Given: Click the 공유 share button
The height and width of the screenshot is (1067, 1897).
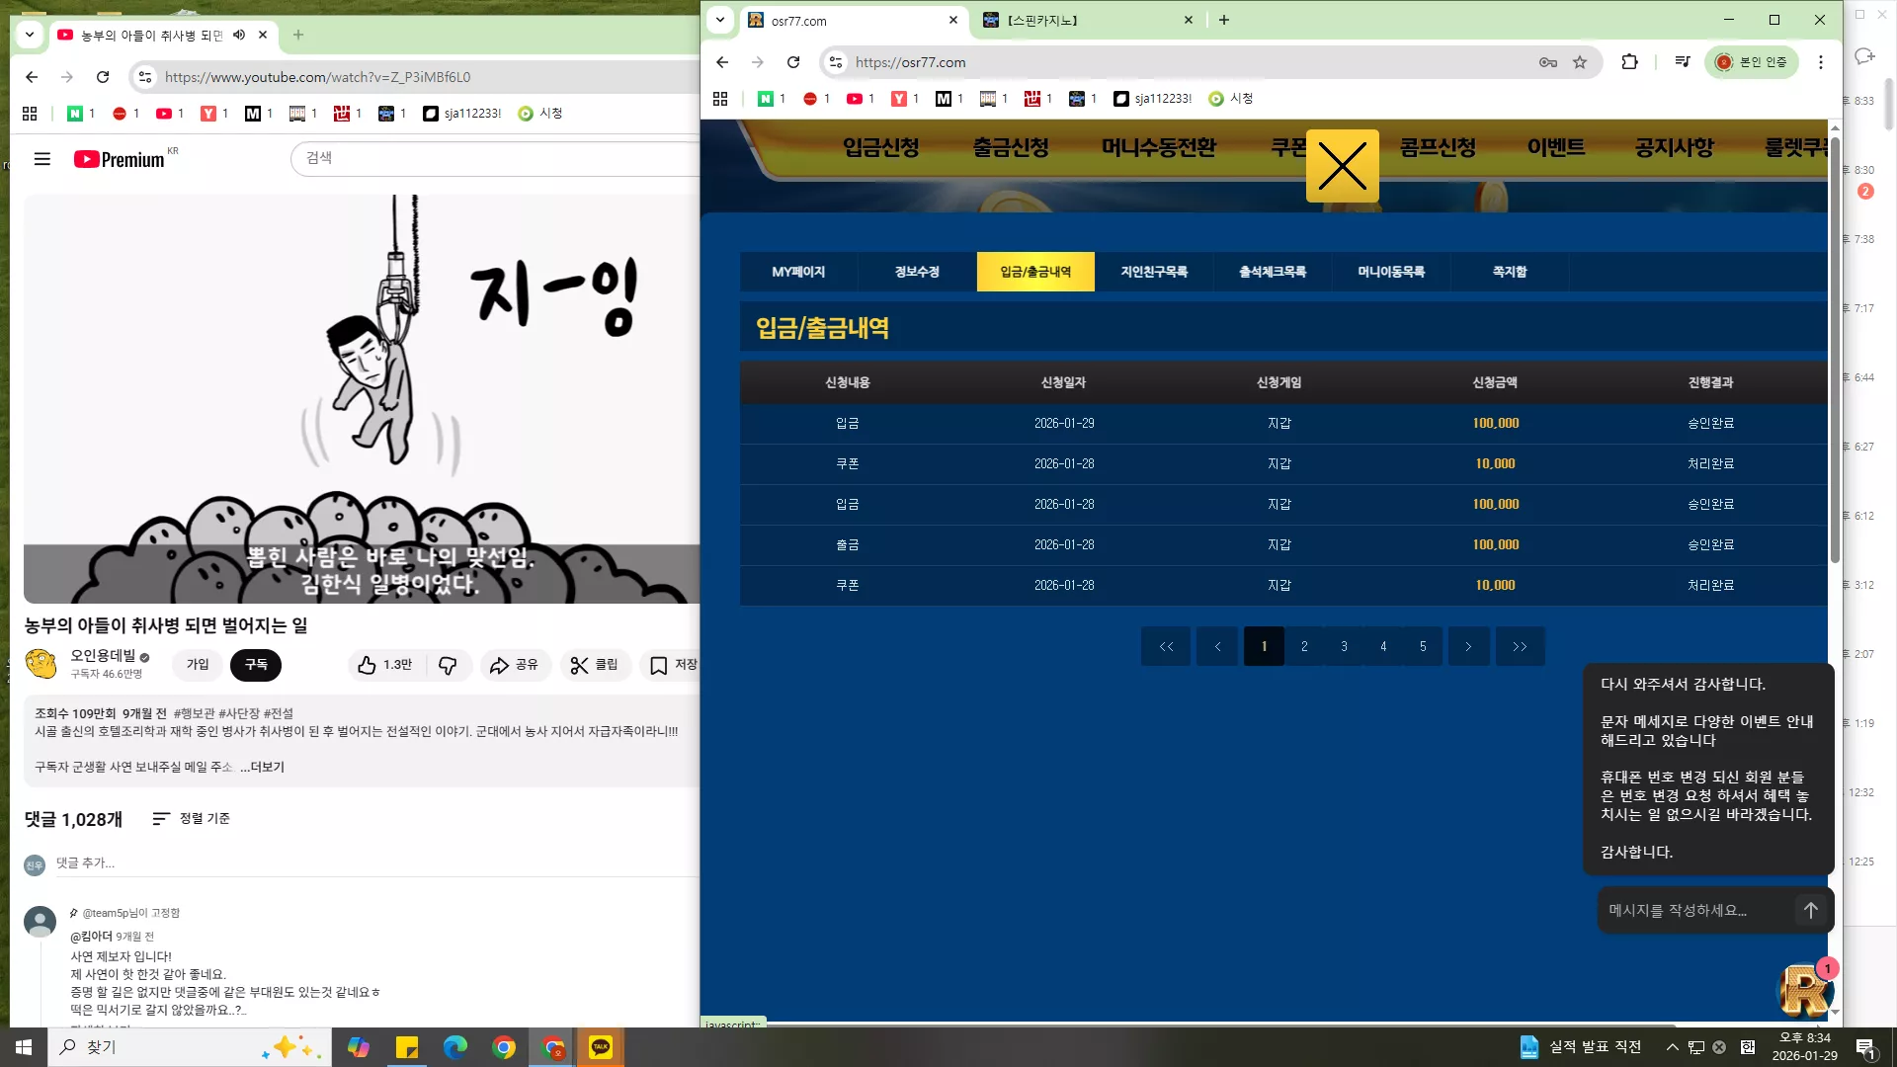Looking at the screenshot, I should (x=515, y=665).
